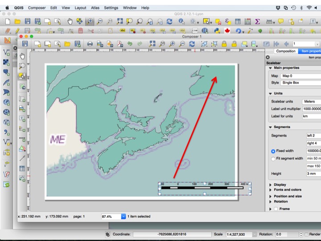Unlock all items icon
Viewport: 321px width, 241px height.
(x=234, y=44)
